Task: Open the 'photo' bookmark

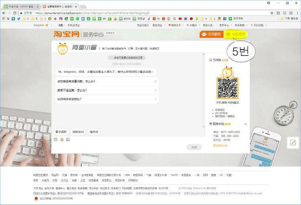Action: pyautogui.click(x=125, y=19)
